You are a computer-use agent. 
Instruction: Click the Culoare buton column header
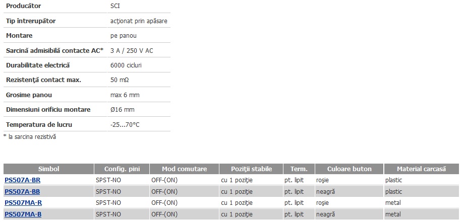(350, 169)
